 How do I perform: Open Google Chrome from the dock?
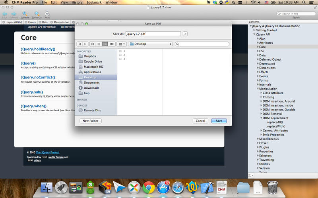click(149, 187)
